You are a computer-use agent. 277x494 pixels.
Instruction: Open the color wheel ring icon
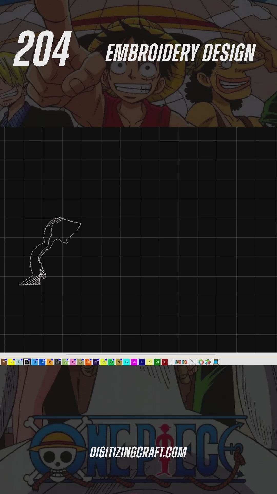(x=201, y=362)
